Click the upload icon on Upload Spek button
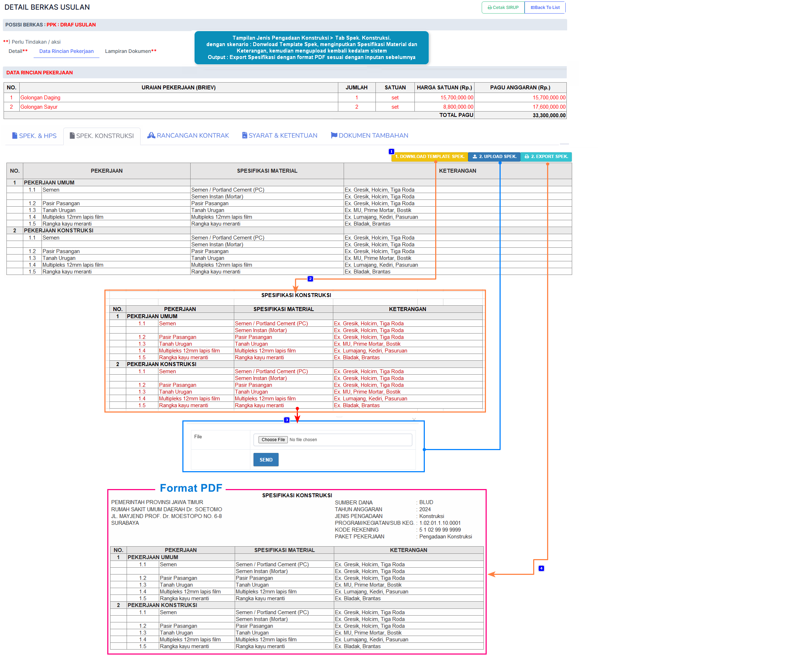Image resolution: width=806 pixels, height=656 pixels. click(475, 157)
